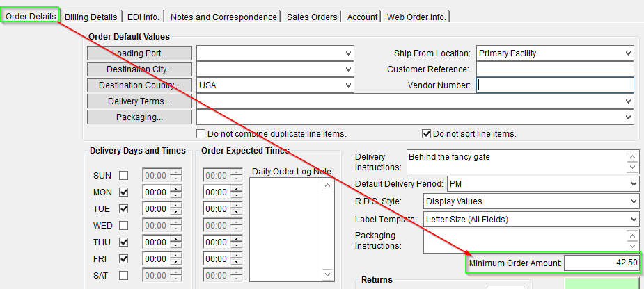Screen dimensions: 644x289
Task: Open the Notes and Correspondence tab
Action: [x=223, y=17]
